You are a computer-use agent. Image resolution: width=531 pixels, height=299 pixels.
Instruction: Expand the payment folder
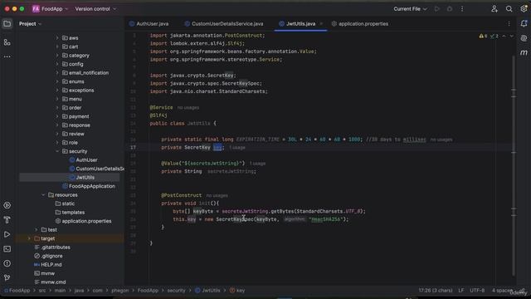point(57,116)
